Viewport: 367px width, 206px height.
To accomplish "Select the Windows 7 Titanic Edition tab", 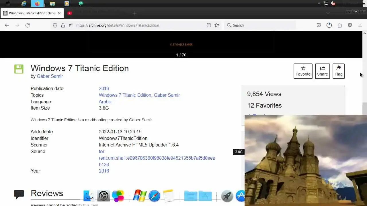I will [32, 13].
